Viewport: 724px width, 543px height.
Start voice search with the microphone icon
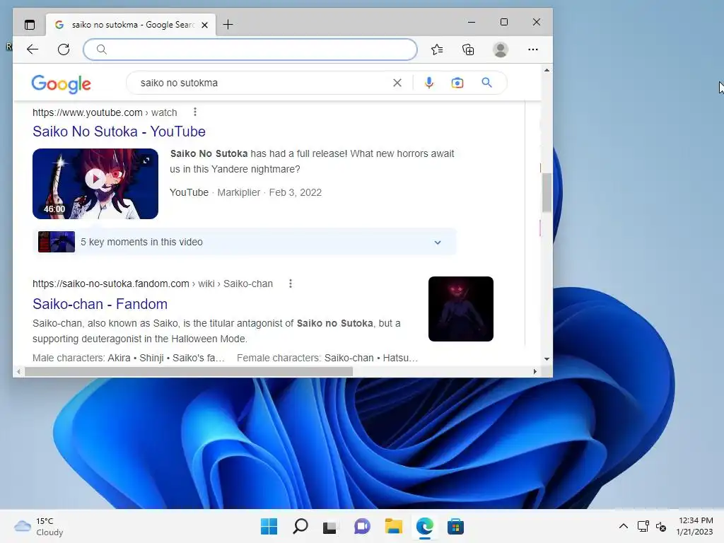click(x=429, y=83)
